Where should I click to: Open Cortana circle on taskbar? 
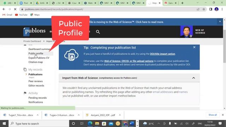point(73,123)
